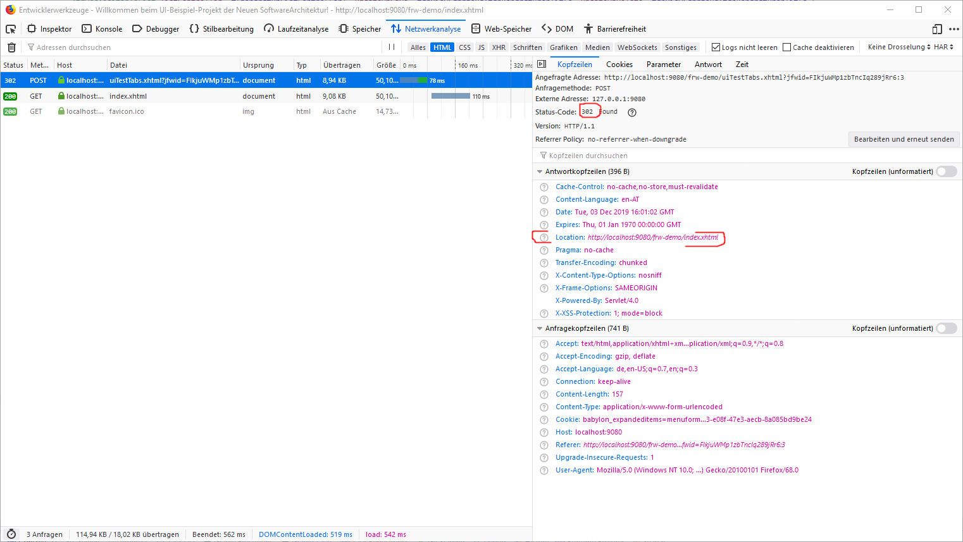963x542 pixels.
Task: Toggle the JS request filter
Action: click(482, 47)
